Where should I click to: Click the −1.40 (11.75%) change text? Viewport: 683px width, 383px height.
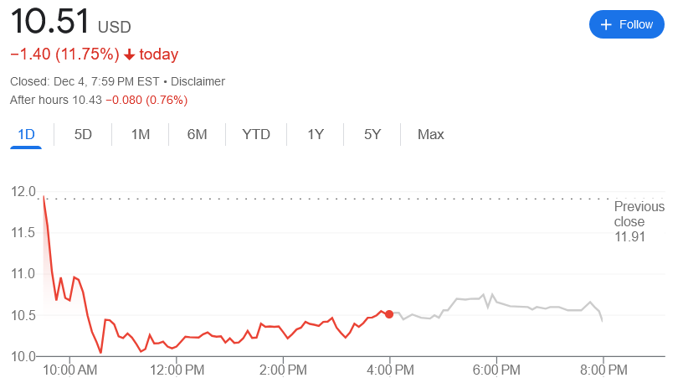64,54
